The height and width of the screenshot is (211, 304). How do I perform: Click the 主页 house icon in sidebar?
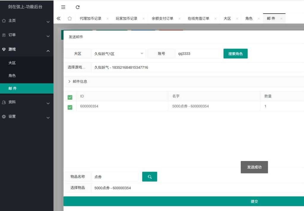coord(4,21)
